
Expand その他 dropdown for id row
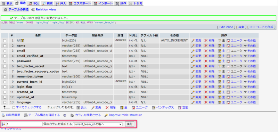tap(250, 41)
